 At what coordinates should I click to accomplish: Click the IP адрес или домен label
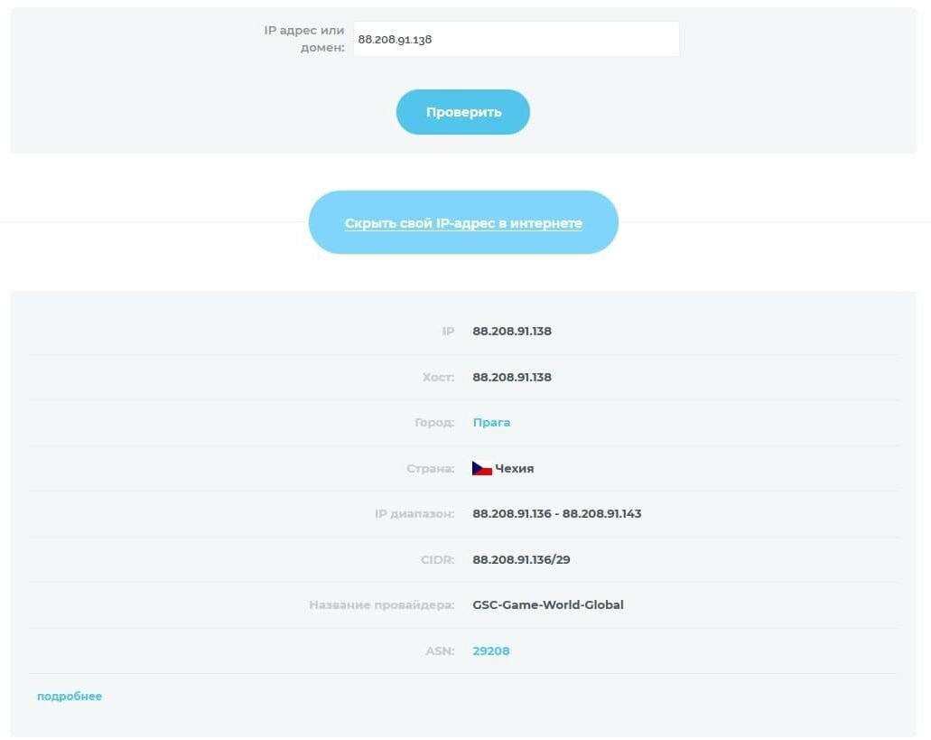tap(304, 39)
